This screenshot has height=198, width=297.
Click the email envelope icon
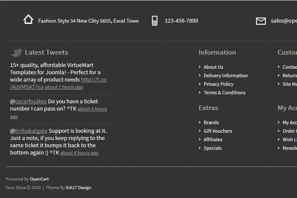[261, 21]
